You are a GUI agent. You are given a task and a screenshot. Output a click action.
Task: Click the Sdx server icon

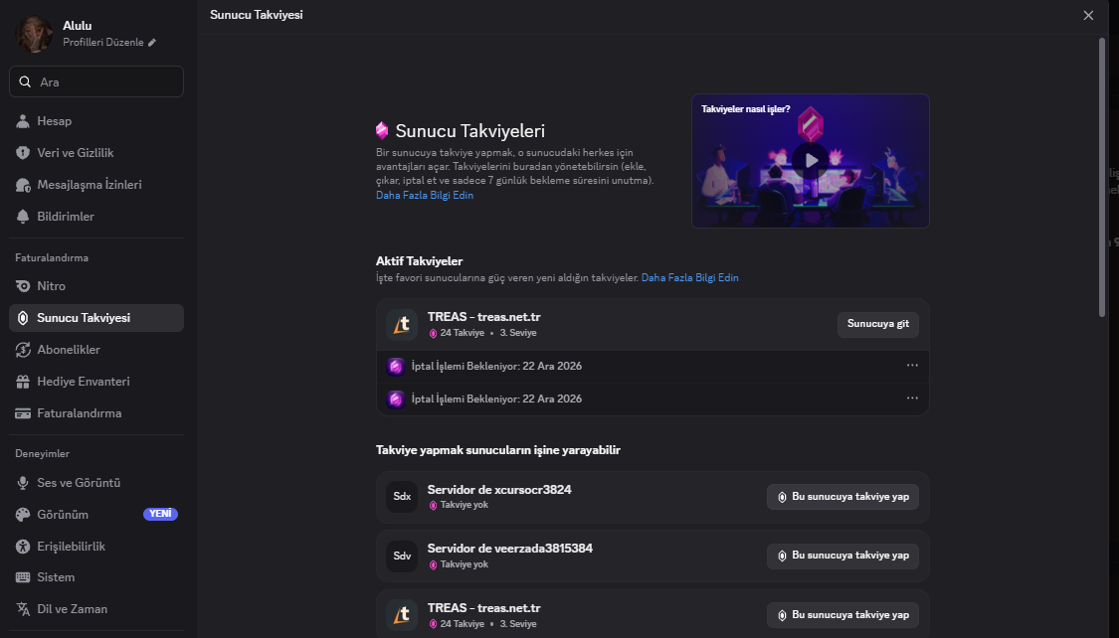point(402,497)
